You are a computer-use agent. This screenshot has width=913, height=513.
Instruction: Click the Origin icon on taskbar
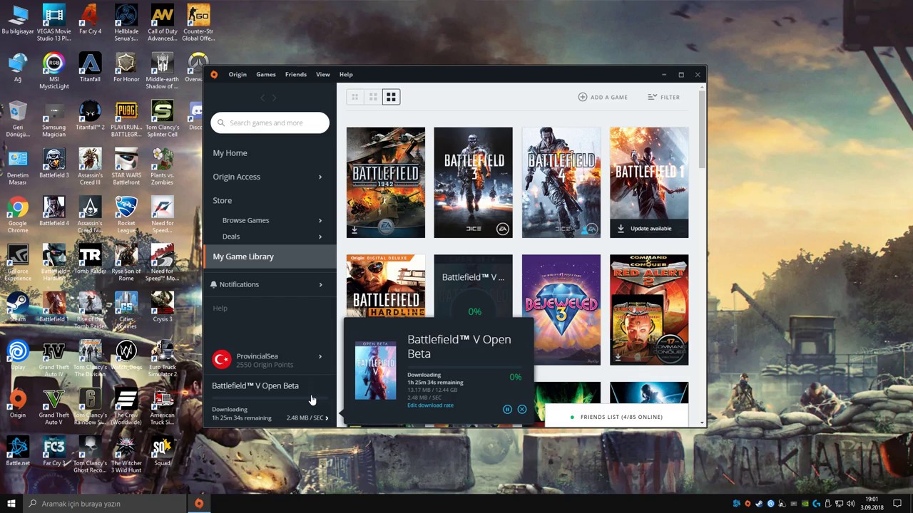[x=199, y=504]
